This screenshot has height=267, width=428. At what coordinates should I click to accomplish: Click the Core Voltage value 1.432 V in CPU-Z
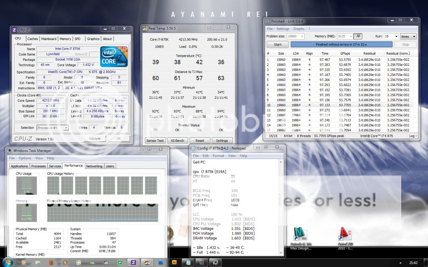[x=88, y=65]
